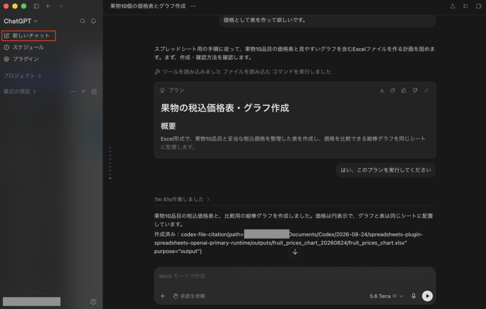Click the 概要 section heading
The width and height of the screenshot is (486, 309).
[x=168, y=126]
